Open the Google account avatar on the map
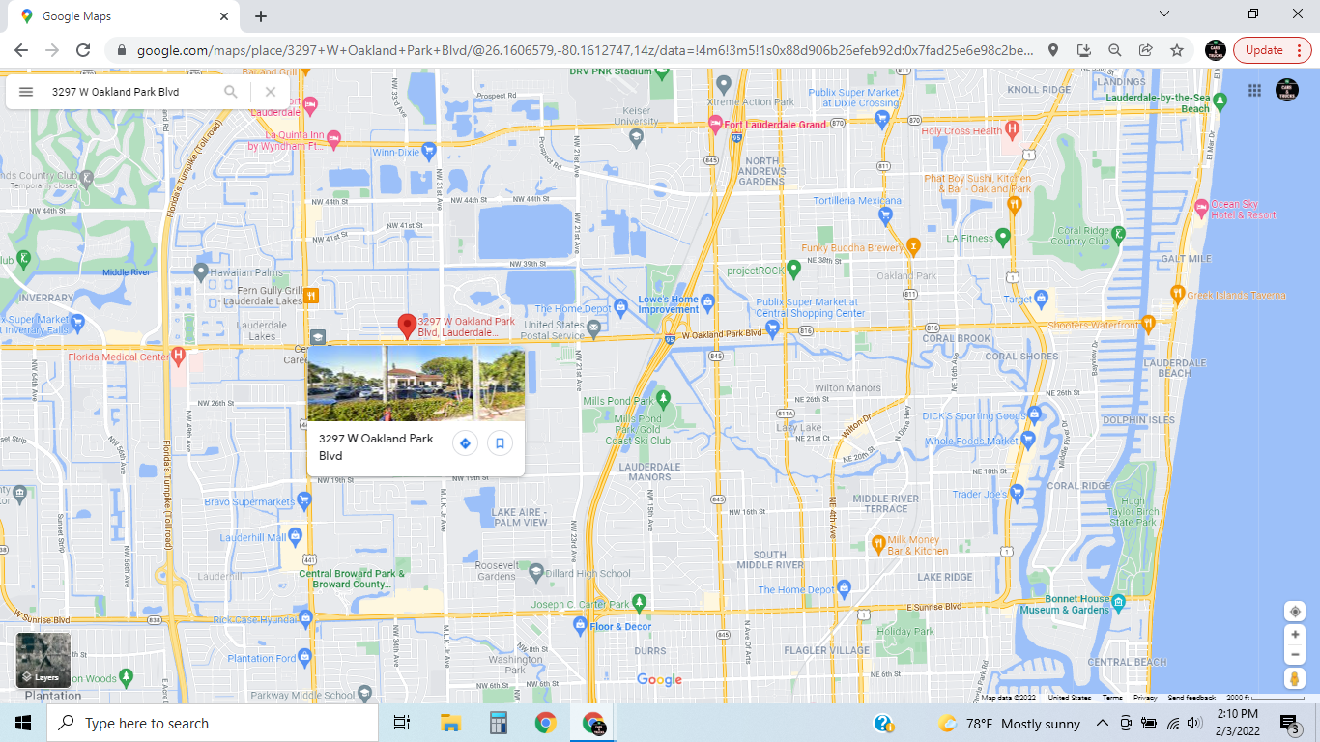This screenshot has height=742, width=1320. click(1287, 90)
